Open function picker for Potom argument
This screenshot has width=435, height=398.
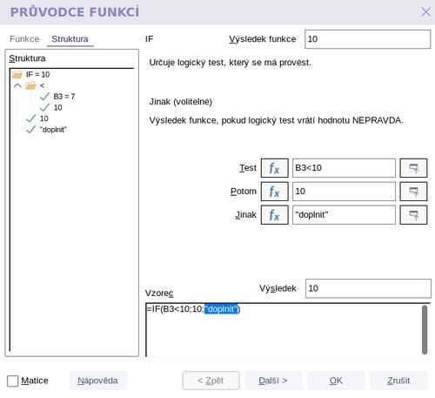(274, 192)
